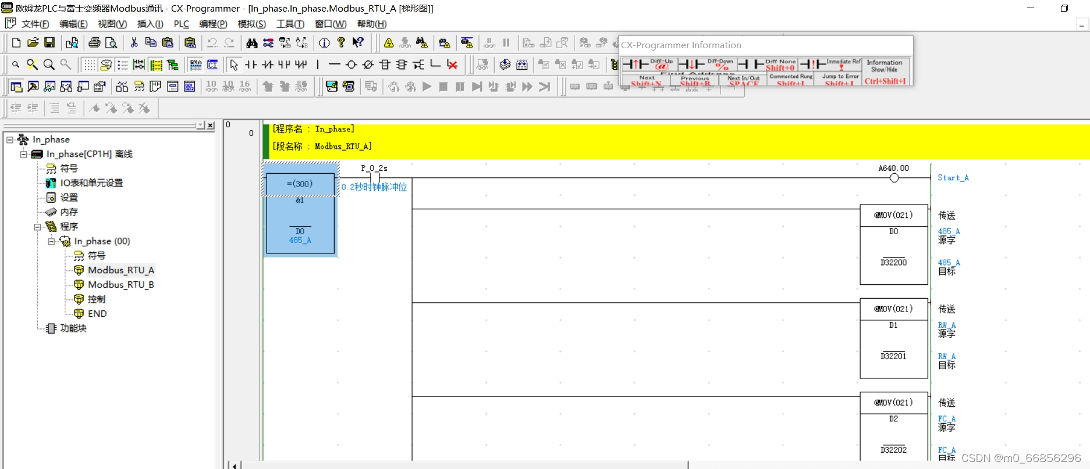1090x469 pixels.
Task: Select the A640.00 output coil
Action: click(x=894, y=177)
